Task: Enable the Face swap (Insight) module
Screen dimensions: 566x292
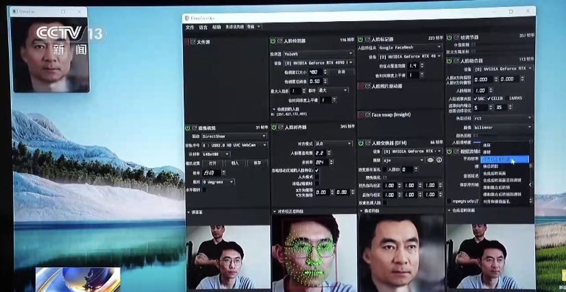Action: click(360, 114)
